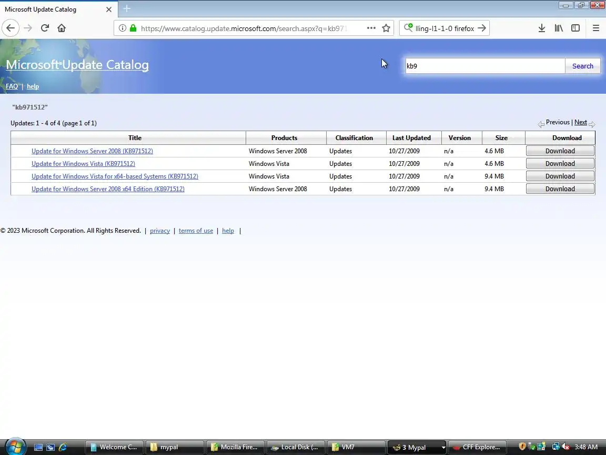
Task: Click the Microsoft Update Catalog title link
Action: (x=77, y=65)
